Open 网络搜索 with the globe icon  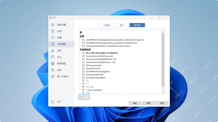click(x=61, y=63)
